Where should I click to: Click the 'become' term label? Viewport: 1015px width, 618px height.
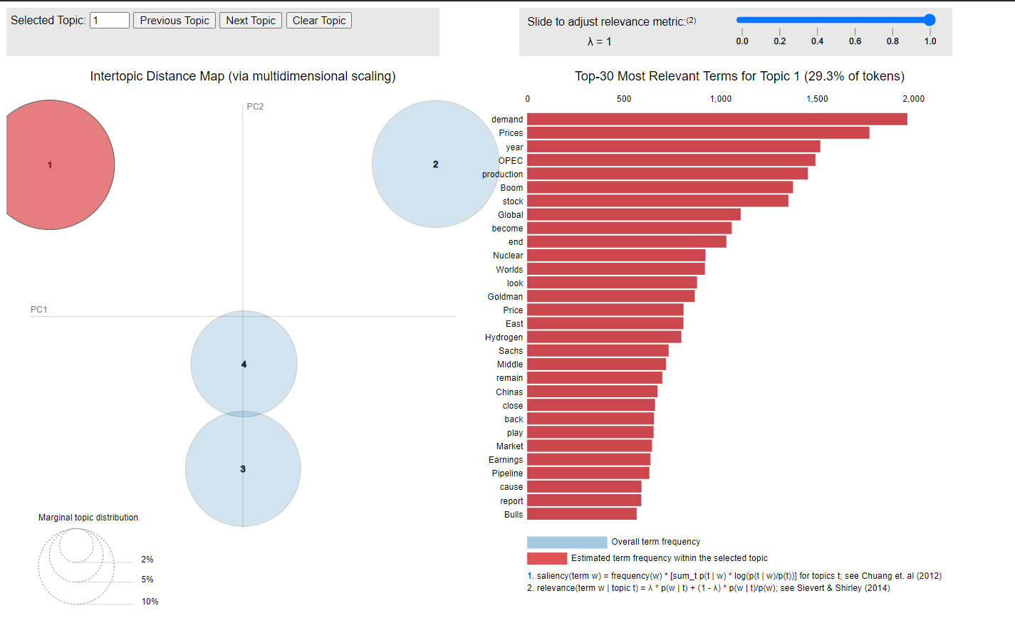[x=507, y=229]
